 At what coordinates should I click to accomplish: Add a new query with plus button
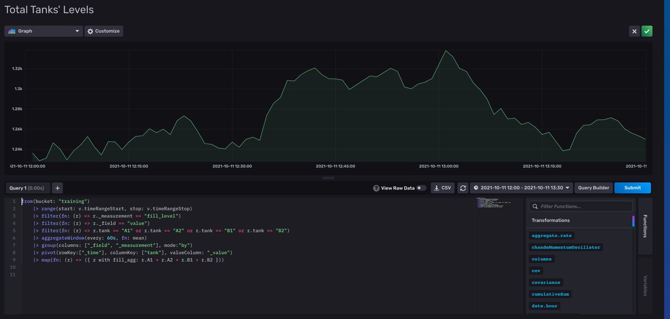point(58,188)
